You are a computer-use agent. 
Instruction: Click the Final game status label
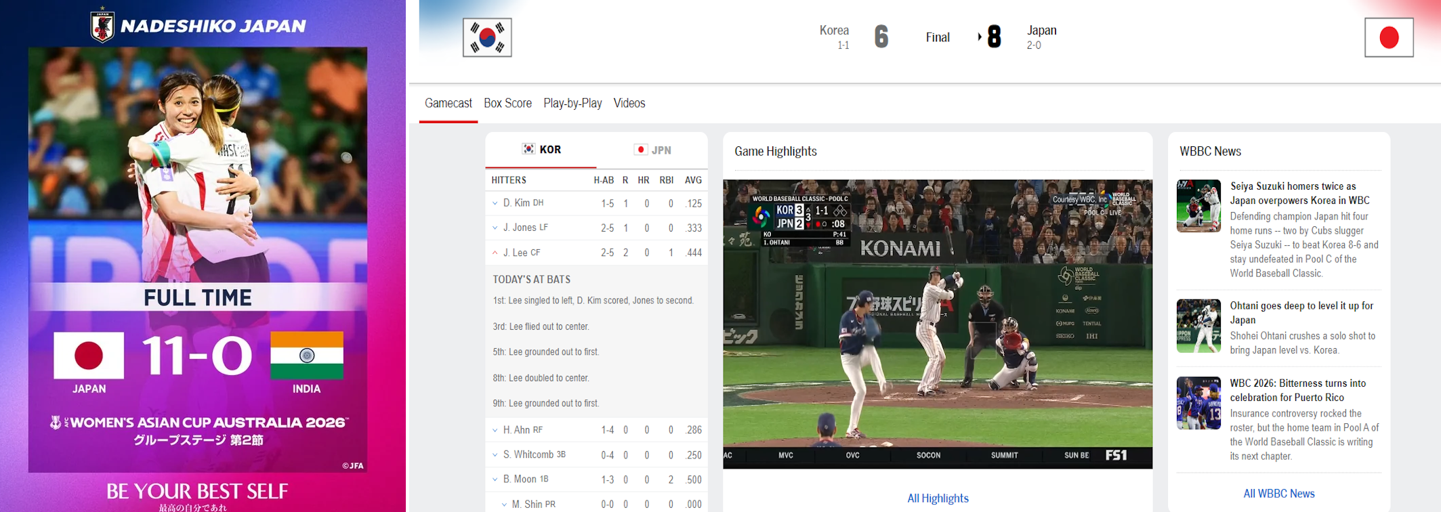pos(938,37)
